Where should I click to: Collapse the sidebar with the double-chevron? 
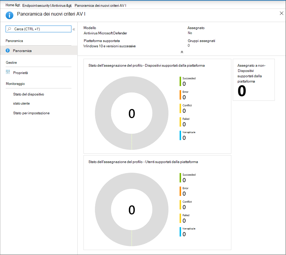[74, 29]
